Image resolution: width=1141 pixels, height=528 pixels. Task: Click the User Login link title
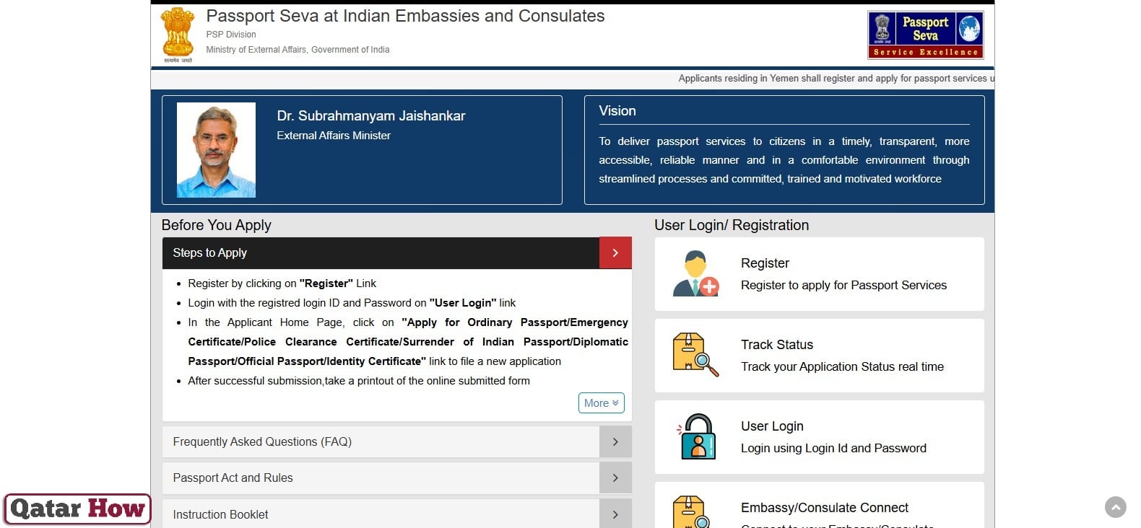click(772, 426)
